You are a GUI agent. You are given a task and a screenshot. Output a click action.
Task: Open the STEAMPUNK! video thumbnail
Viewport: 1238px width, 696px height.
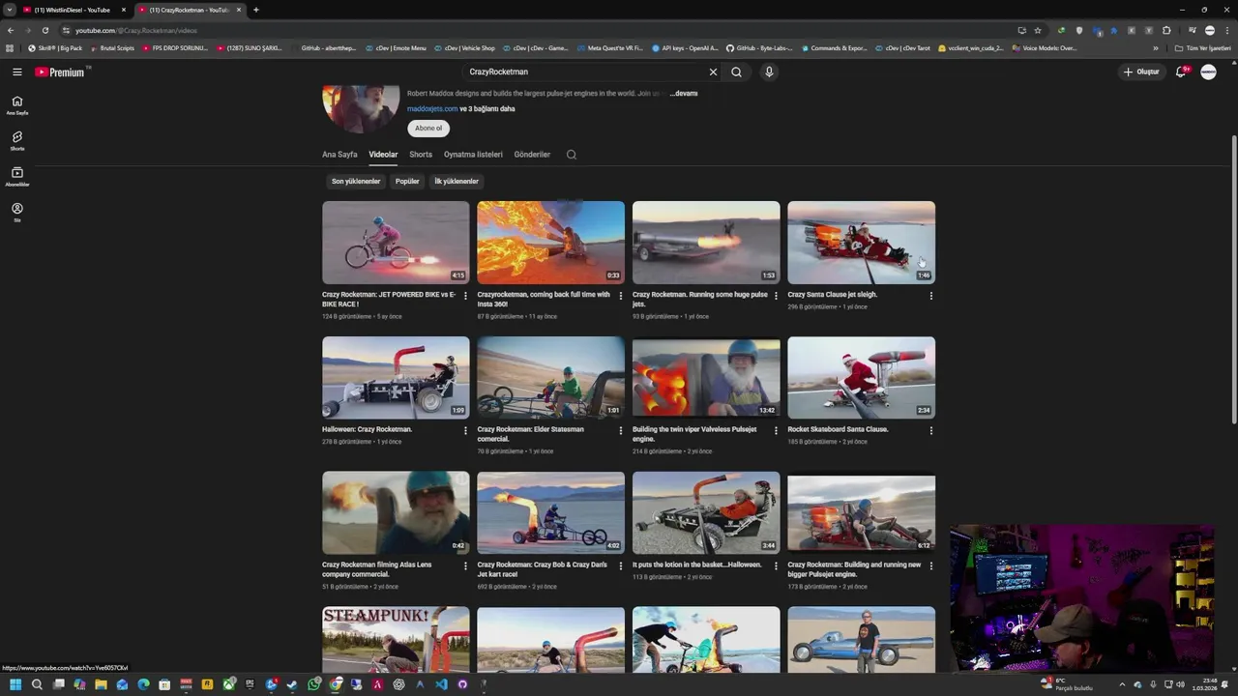point(396,639)
